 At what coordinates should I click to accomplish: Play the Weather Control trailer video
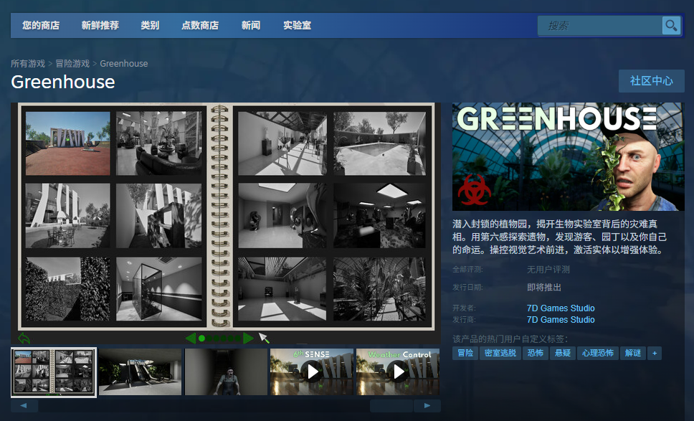397,372
